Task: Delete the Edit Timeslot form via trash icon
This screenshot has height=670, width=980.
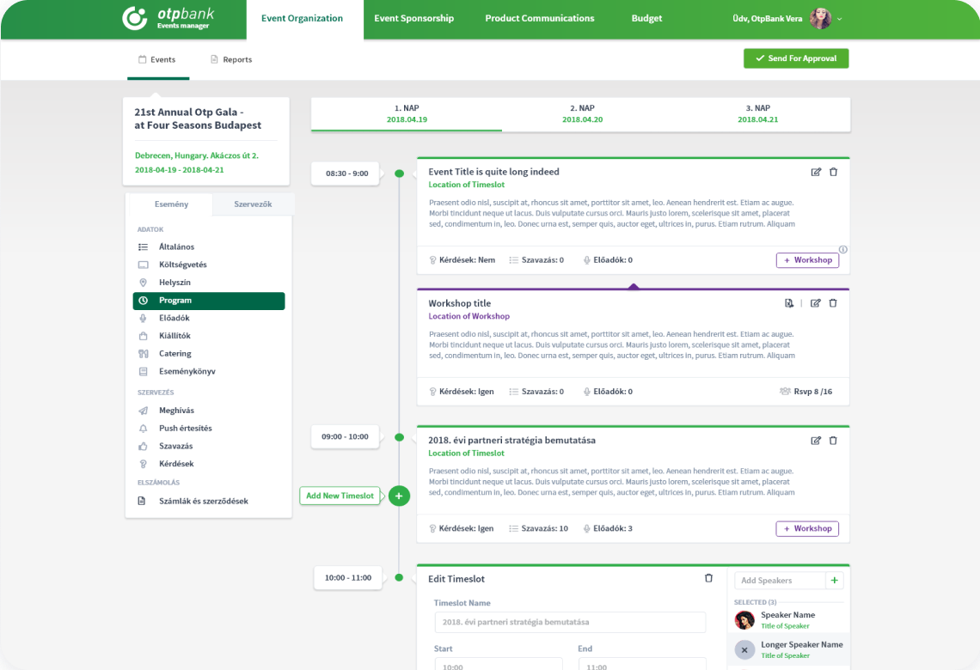Action: click(708, 578)
